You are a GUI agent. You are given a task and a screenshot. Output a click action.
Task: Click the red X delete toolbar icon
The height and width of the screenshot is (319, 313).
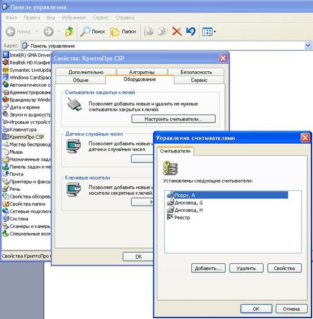pos(176,32)
